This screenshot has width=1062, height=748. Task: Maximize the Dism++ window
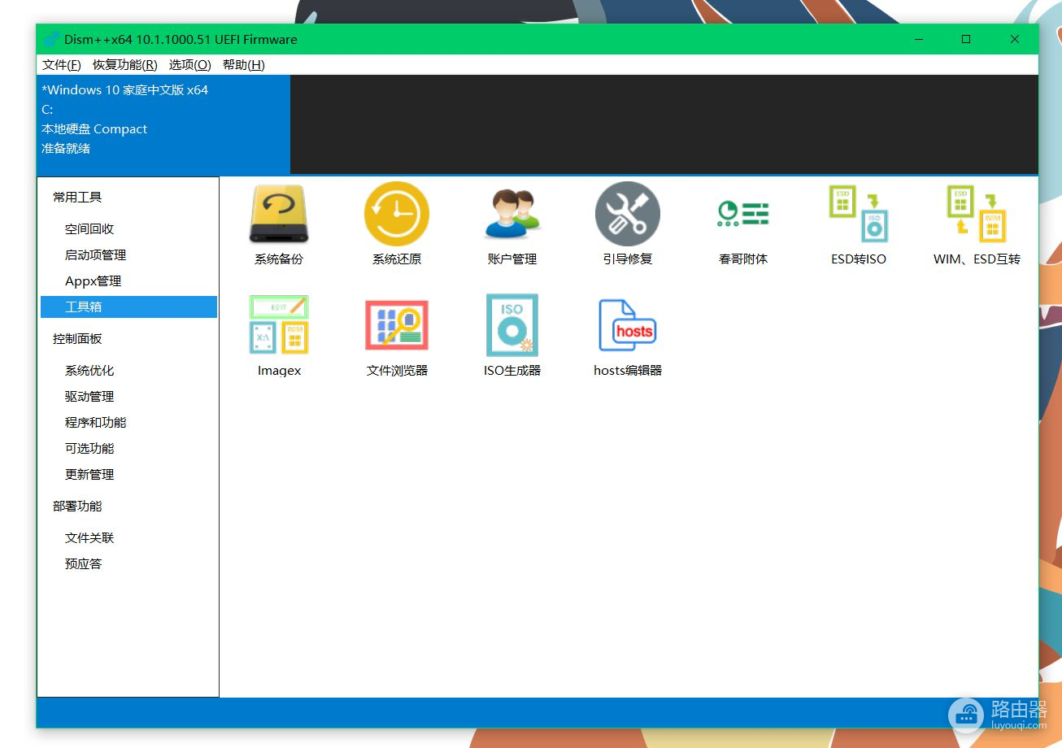966,39
